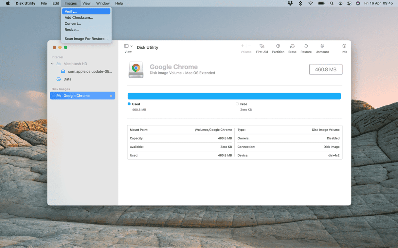Select com.apple.os.update snapshot in sidebar
The image size is (398, 248).
[90, 71]
